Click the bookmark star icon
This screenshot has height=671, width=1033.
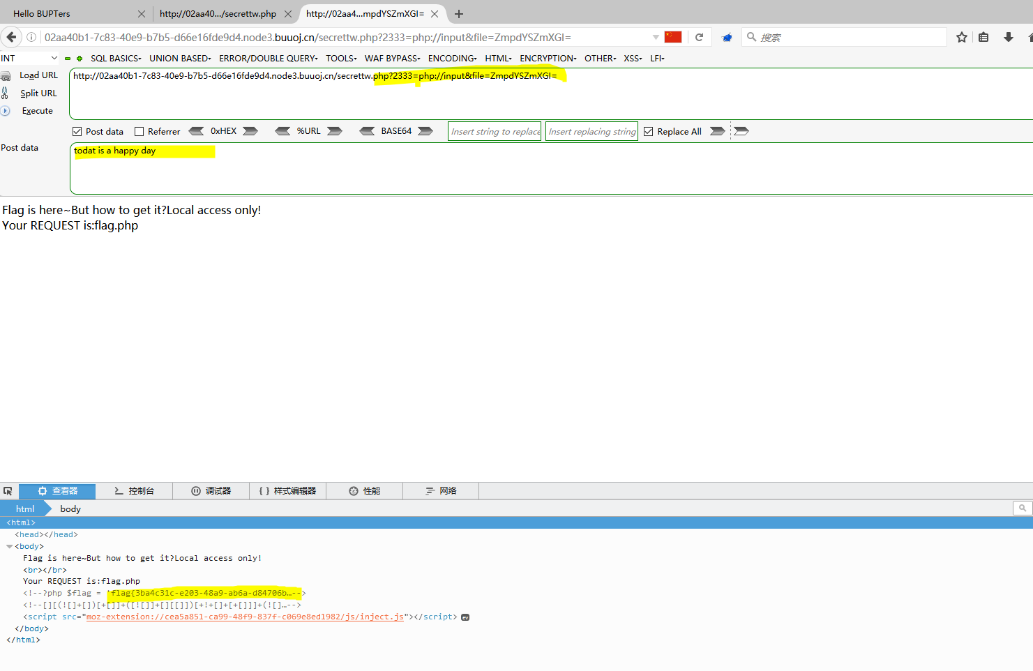tap(962, 37)
